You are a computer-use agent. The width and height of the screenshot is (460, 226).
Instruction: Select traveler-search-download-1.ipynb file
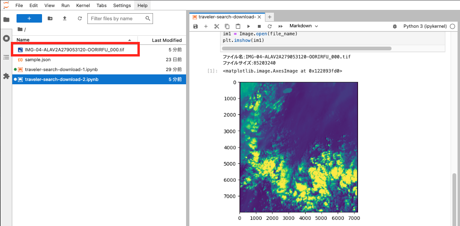click(x=99, y=70)
